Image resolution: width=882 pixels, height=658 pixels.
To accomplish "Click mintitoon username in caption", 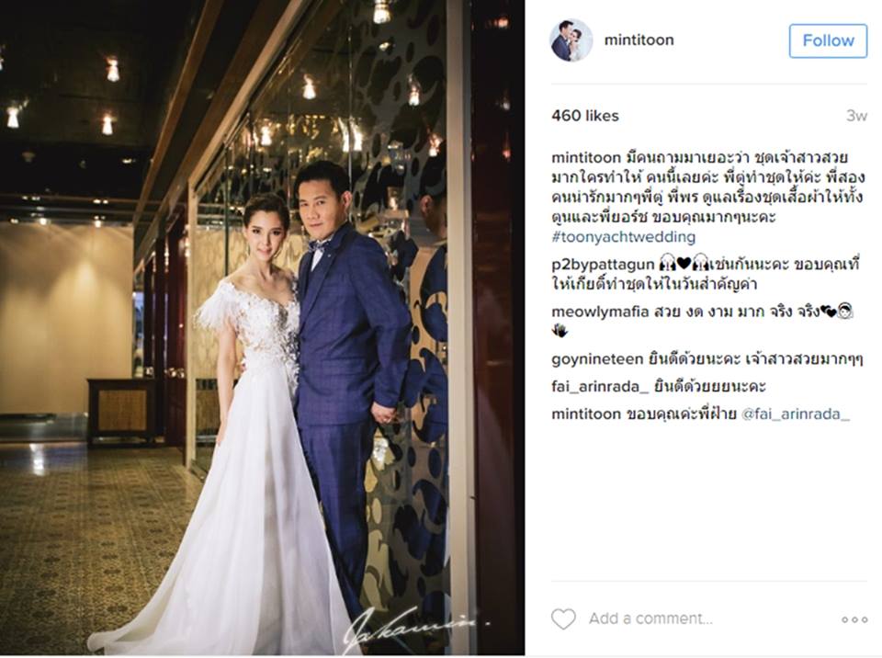I will 586,157.
